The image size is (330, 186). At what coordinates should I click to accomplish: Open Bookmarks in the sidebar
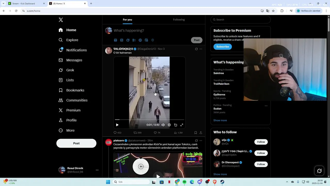(x=71, y=90)
